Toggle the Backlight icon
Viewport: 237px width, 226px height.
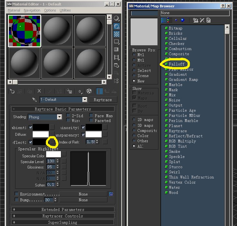[117, 26]
